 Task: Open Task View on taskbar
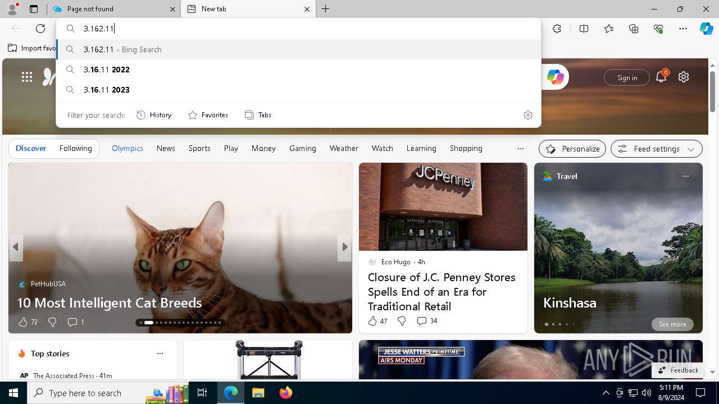[x=202, y=393]
